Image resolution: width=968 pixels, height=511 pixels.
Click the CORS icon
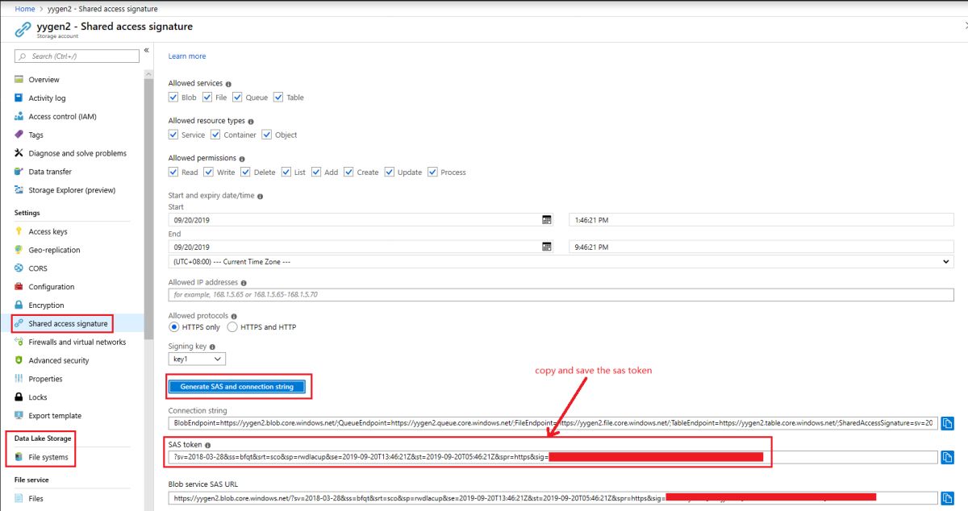(x=19, y=268)
